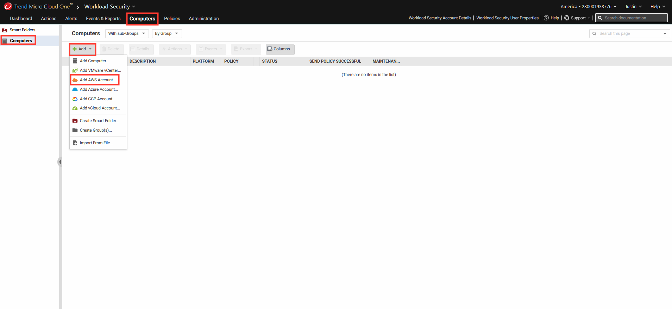Click the VMware vCenter icon in menu
This screenshot has width=672, height=309.
point(75,70)
